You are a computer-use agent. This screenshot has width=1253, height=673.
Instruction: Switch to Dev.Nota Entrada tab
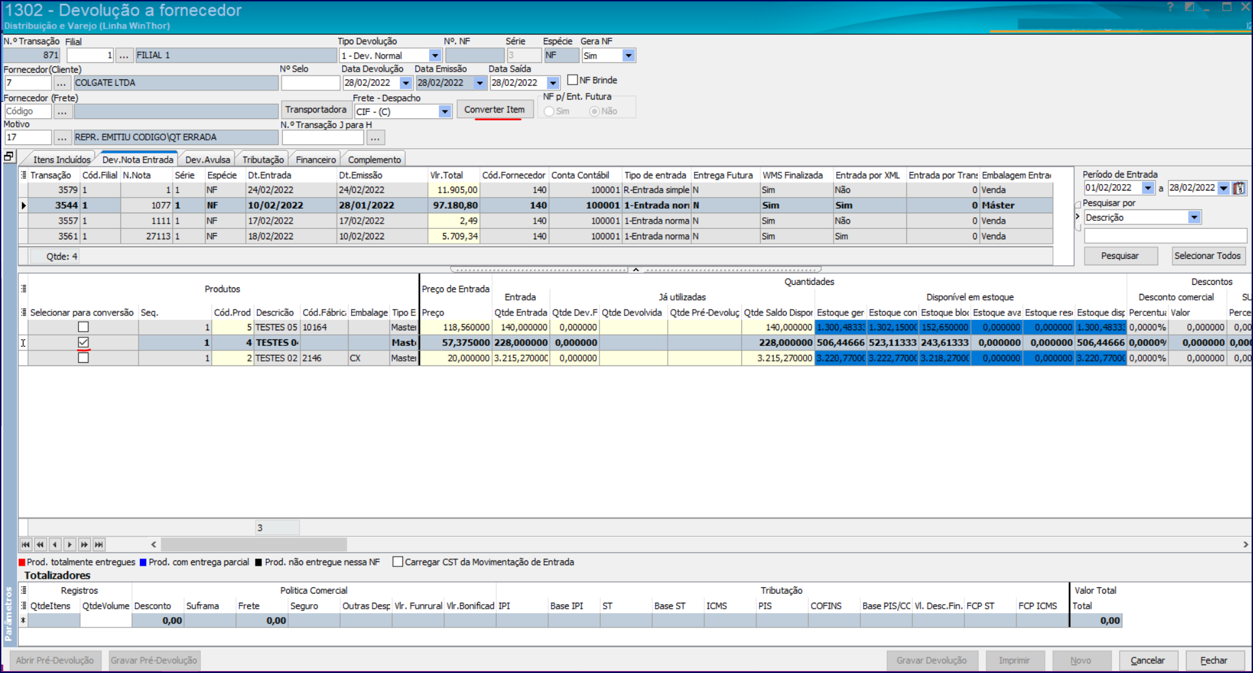click(138, 159)
